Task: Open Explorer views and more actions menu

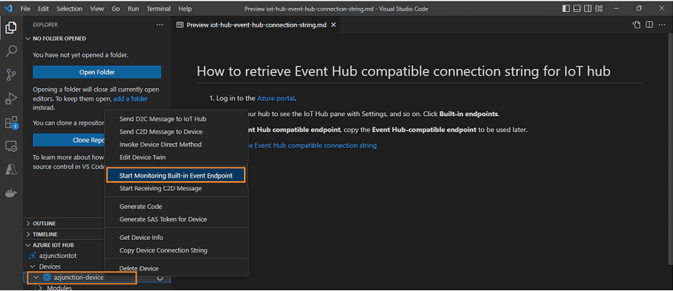Action: (x=160, y=25)
